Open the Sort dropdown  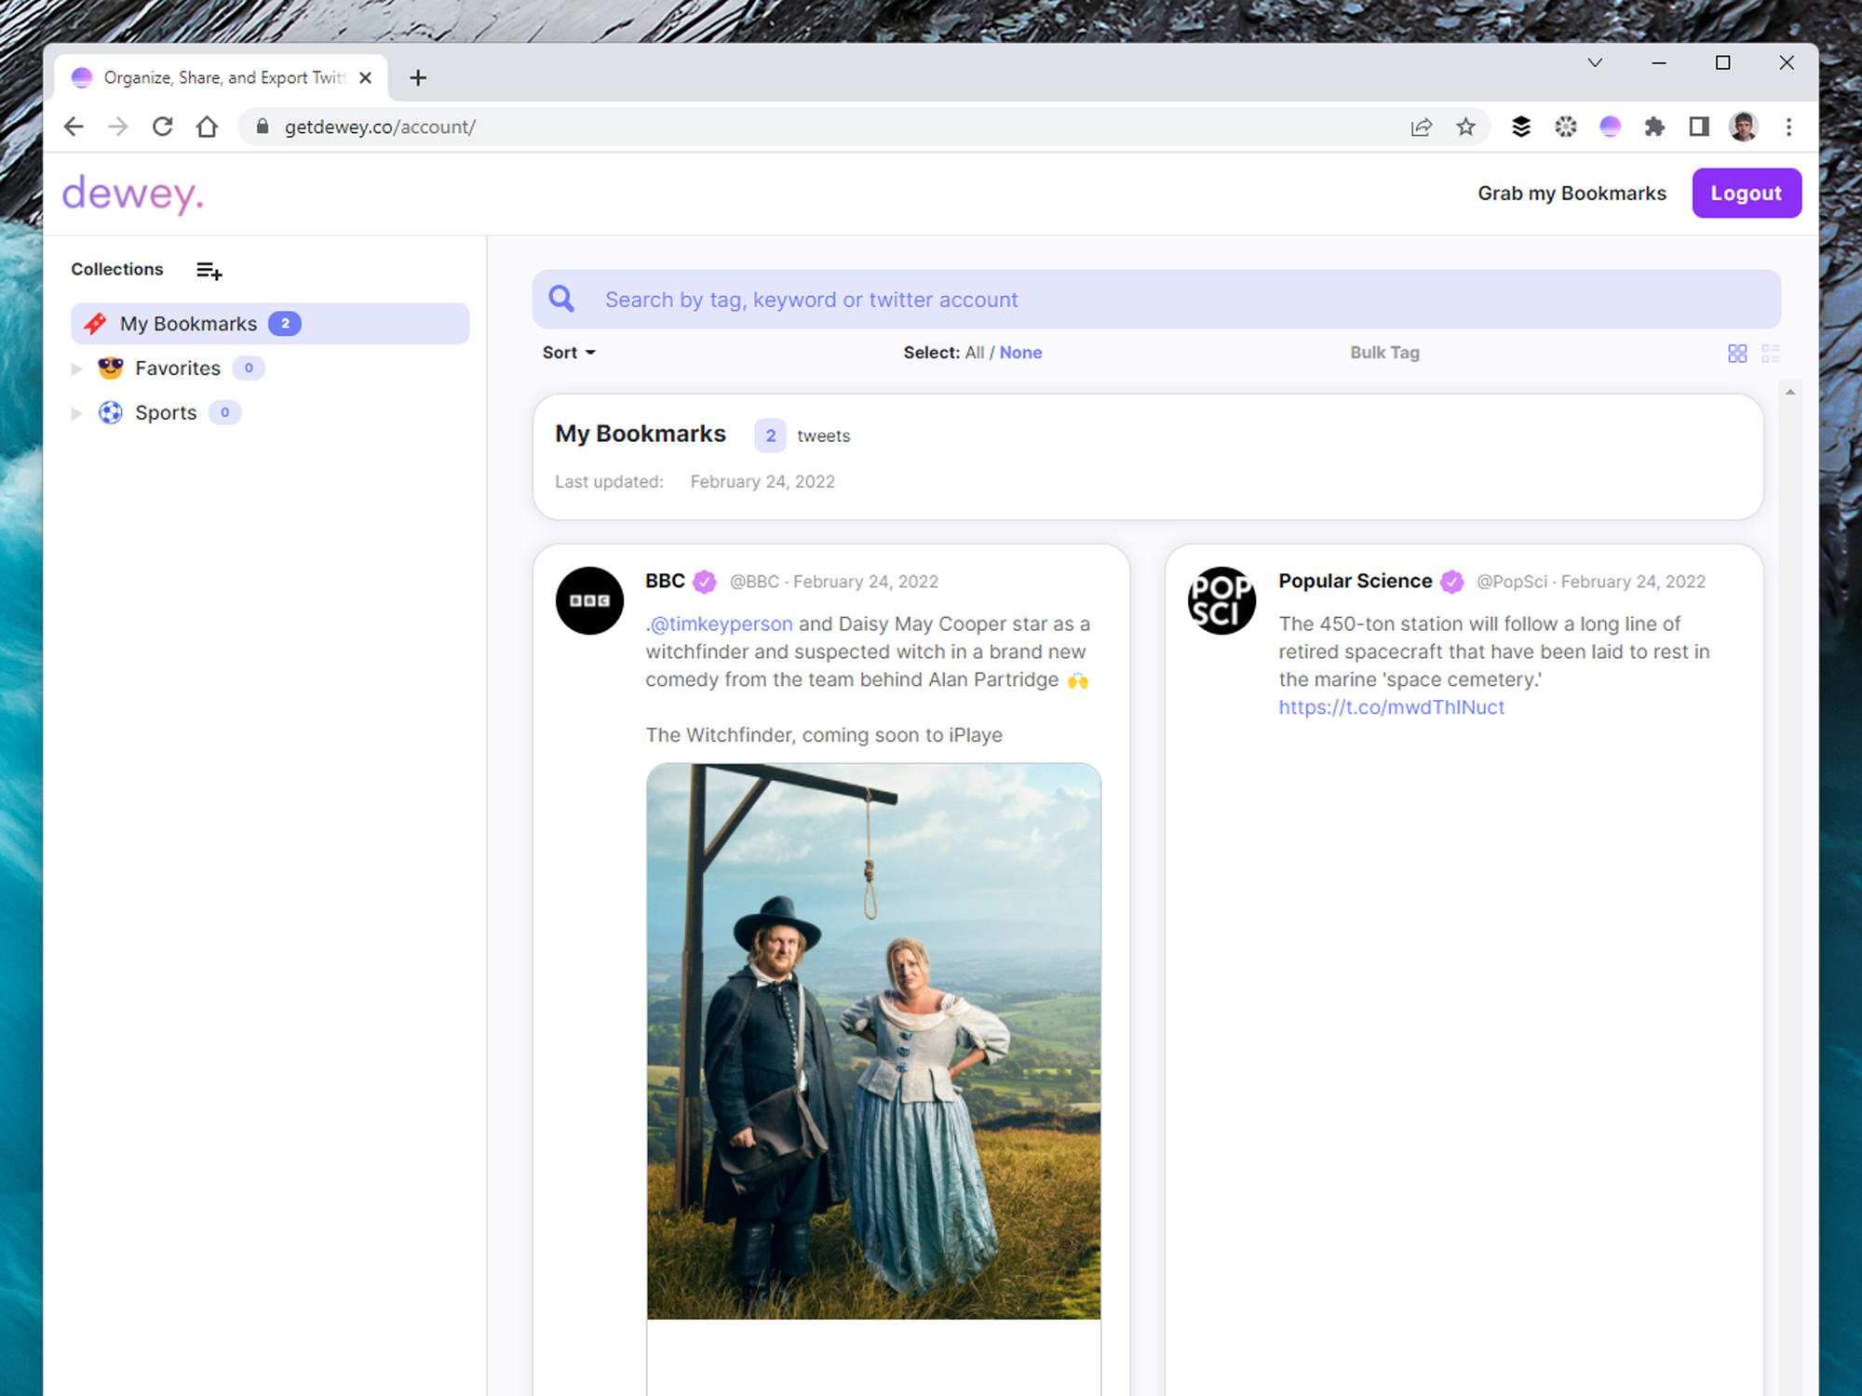pyautogui.click(x=568, y=353)
